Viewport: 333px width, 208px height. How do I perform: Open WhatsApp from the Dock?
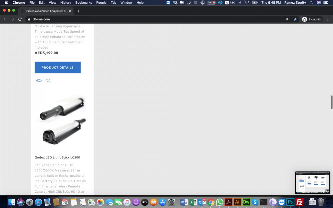(x=220, y=202)
